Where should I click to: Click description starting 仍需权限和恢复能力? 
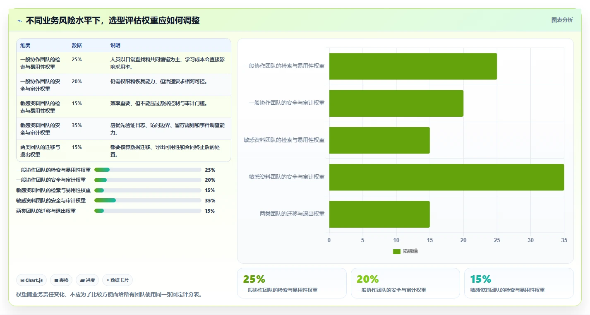coord(159,81)
